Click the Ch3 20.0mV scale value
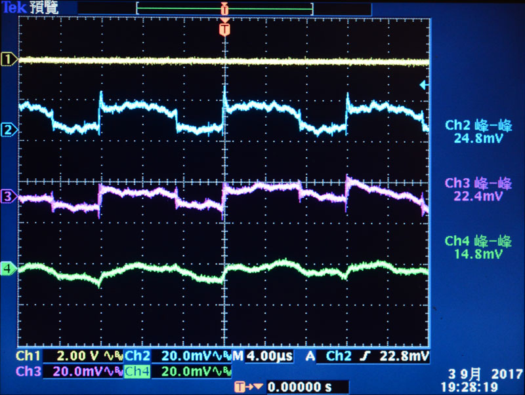Screen dimensions: 525x395 click(x=77, y=371)
